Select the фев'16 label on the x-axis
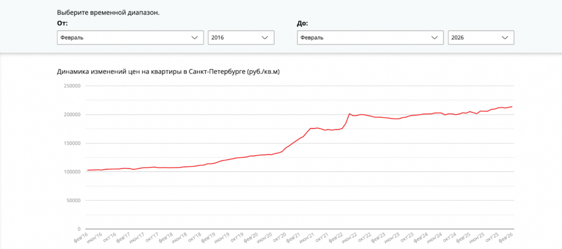The image size is (562, 249). 81,237
